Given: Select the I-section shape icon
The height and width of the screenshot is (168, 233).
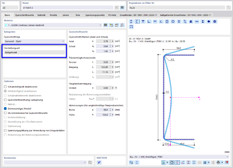Looking at the screenshot, I should [x=131, y=21].
